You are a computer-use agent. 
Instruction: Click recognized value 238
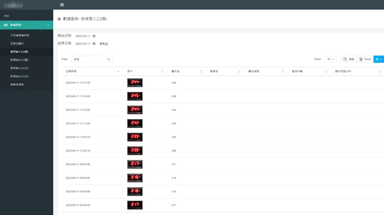[174, 151]
